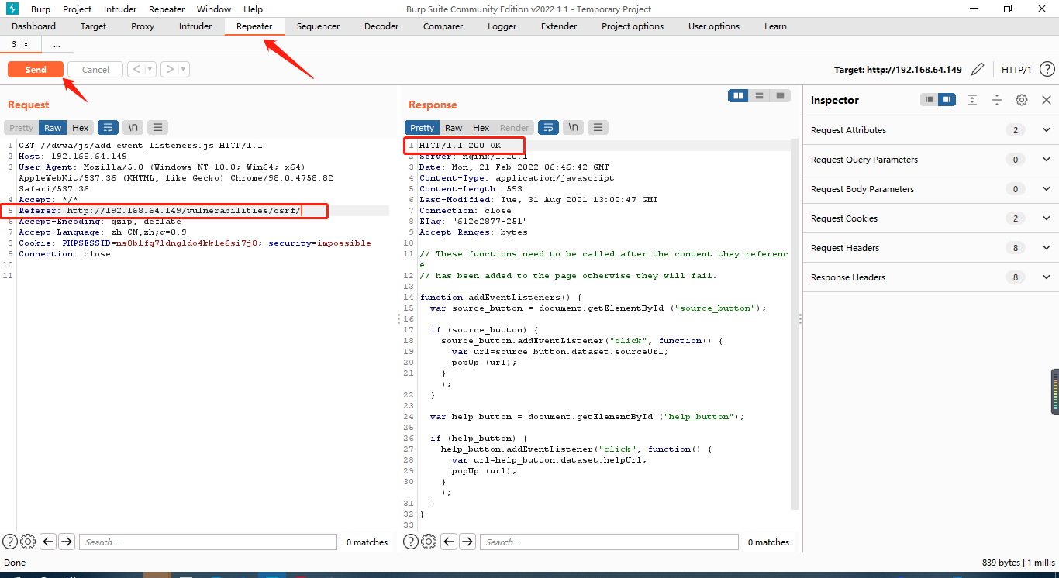Select top-bottom stacked layout

coord(760,95)
